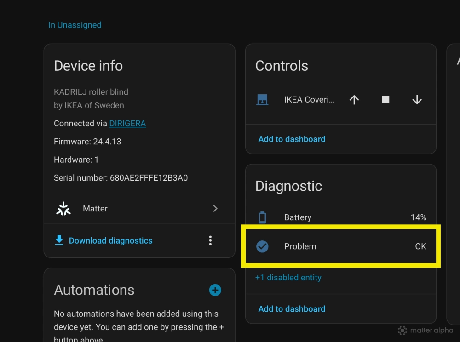The height and width of the screenshot is (342, 460).
Task: Go to the In Unassigned area link
Action: [75, 25]
